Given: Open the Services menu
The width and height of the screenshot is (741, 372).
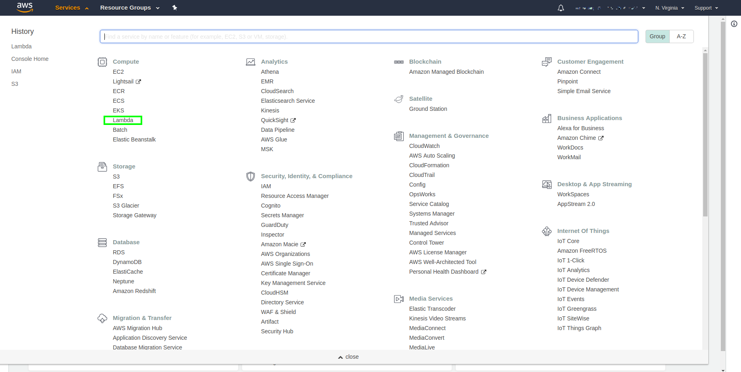Looking at the screenshot, I should pyautogui.click(x=68, y=8).
